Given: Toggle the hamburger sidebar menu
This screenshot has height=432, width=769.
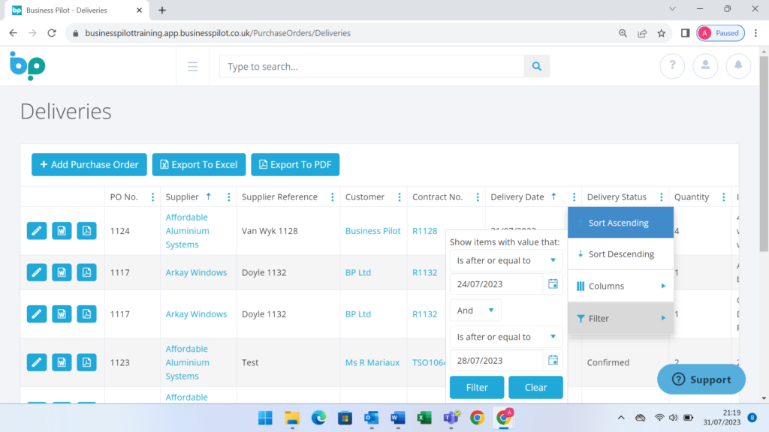Looking at the screenshot, I should pos(193,67).
